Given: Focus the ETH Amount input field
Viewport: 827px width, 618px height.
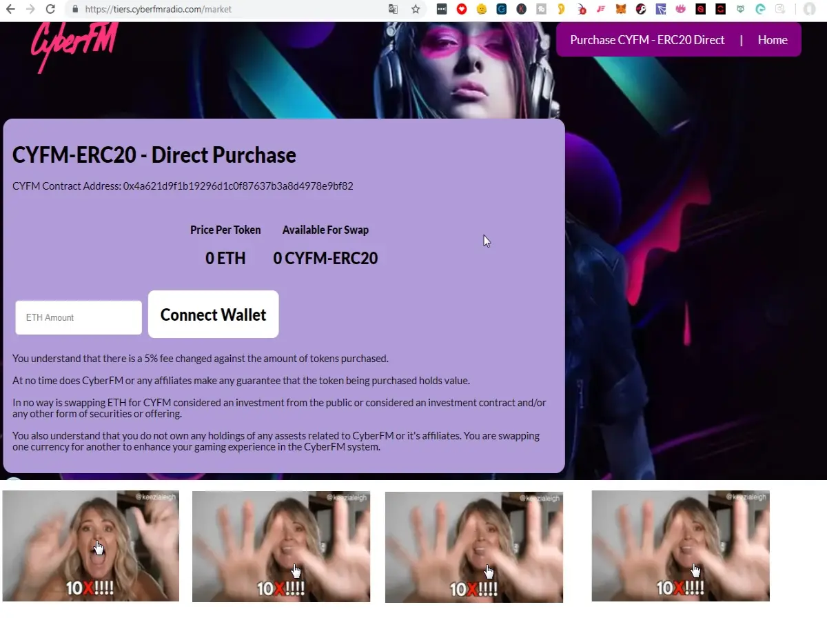Looking at the screenshot, I should click(x=79, y=317).
